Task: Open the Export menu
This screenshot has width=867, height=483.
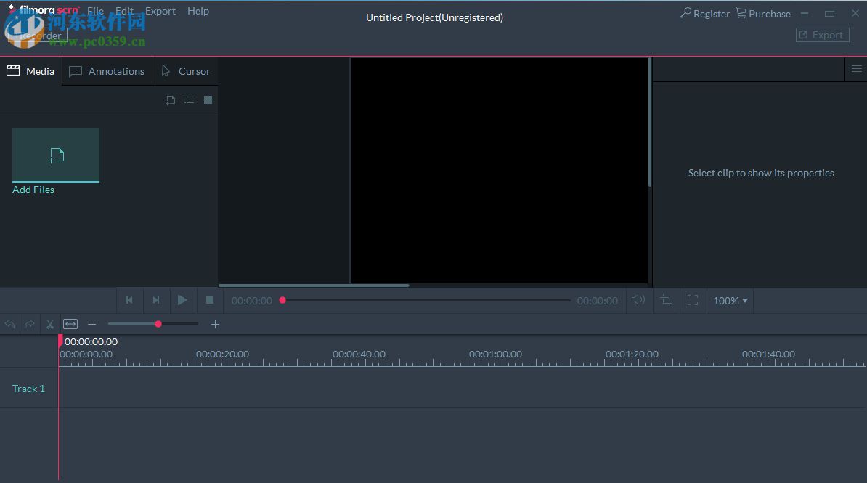Action: [160, 11]
